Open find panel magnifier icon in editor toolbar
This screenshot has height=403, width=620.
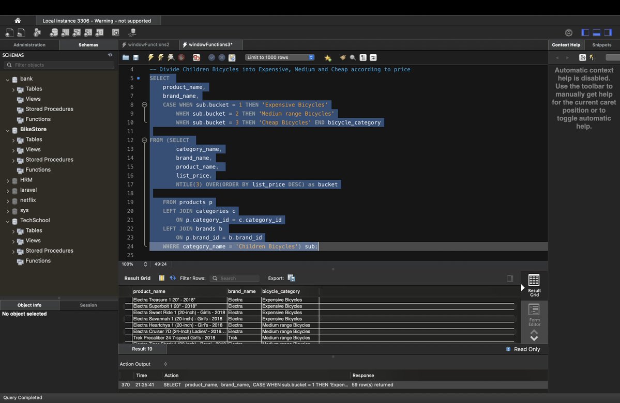tap(353, 58)
